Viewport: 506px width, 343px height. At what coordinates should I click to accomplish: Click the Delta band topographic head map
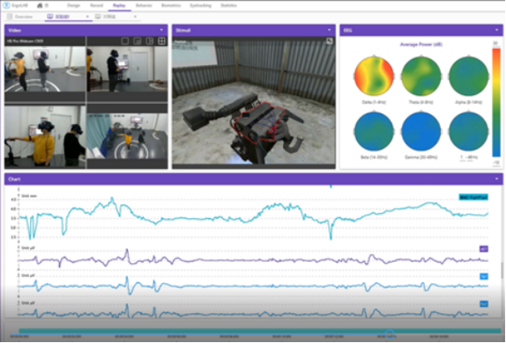point(374,77)
